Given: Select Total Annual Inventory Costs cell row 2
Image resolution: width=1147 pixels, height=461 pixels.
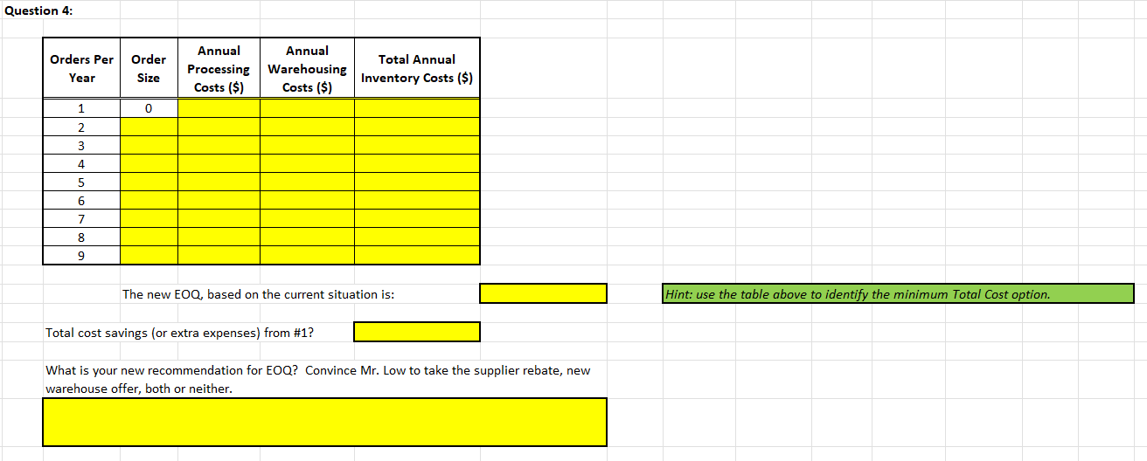Looking at the screenshot, I should click(417, 127).
